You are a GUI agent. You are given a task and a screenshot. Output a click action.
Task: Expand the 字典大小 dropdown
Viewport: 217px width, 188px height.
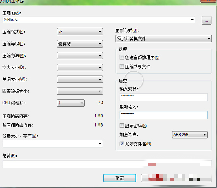coord(80,67)
